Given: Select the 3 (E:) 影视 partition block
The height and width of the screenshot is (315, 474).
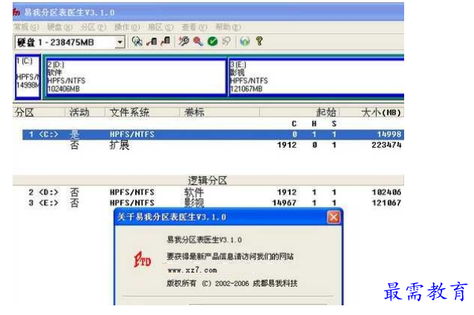Looking at the screenshot, I should point(316,77).
